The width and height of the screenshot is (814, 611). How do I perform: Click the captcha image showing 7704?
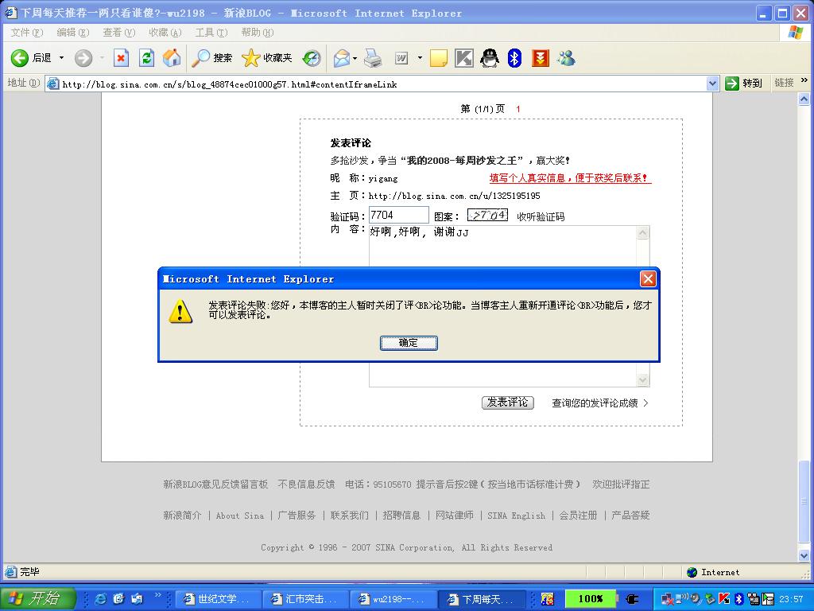(x=487, y=215)
